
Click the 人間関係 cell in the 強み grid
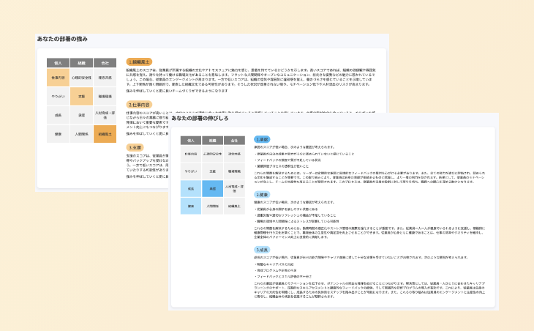point(81,134)
